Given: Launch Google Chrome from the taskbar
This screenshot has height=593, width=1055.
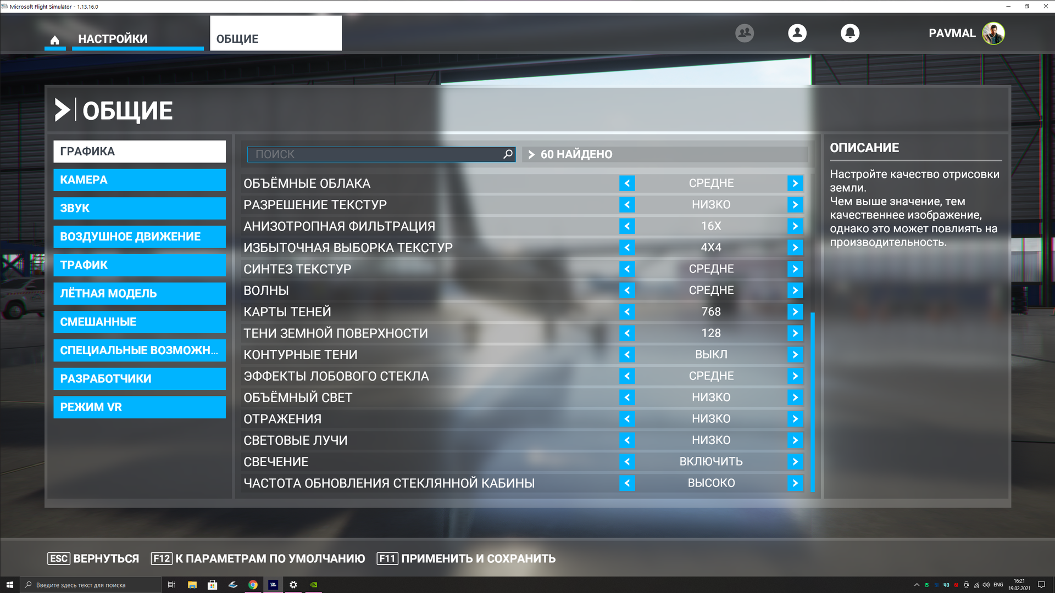Looking at the screenshot, I should pyautogui.click(x=253, y=584).
